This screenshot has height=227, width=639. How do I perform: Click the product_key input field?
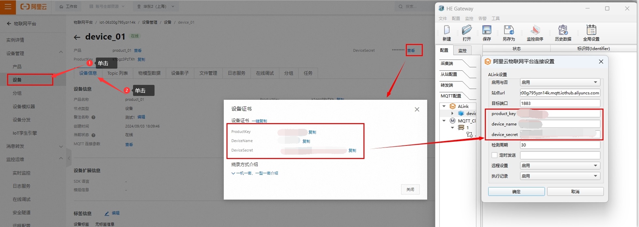pyautogui.click(x=560, y=113)
